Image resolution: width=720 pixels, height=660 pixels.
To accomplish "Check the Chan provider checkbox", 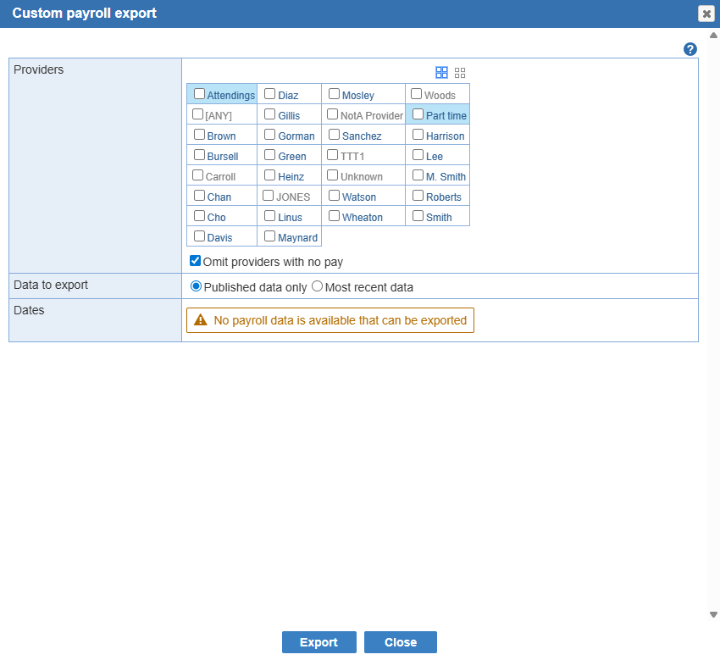I will coord(199,196).
